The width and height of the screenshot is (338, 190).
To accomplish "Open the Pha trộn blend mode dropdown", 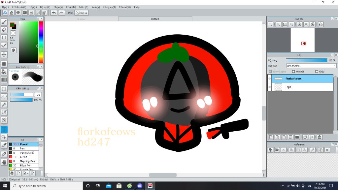I will [x=311, y=66].
